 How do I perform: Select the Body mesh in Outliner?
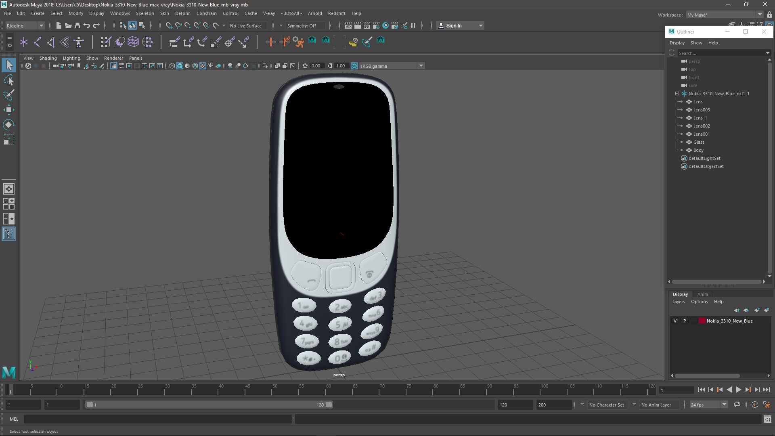point(698,150)
